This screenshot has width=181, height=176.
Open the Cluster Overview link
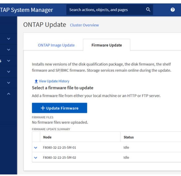pyautogui.click(x=84, y=25)
